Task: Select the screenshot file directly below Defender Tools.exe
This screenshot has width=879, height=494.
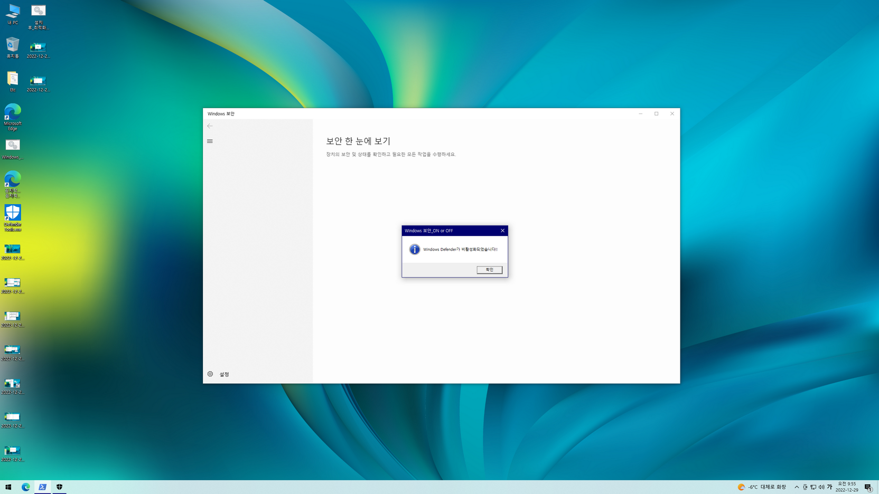Action: [x=13, y=252]
